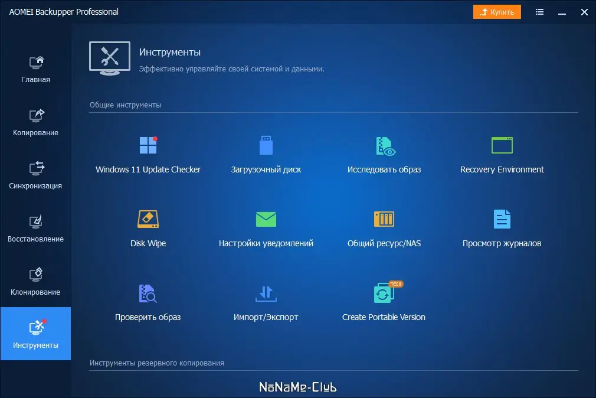Click the Импорт/Экспорт label text
The height and width of the screenshot is (398, 596).
(x=266, y=317)
